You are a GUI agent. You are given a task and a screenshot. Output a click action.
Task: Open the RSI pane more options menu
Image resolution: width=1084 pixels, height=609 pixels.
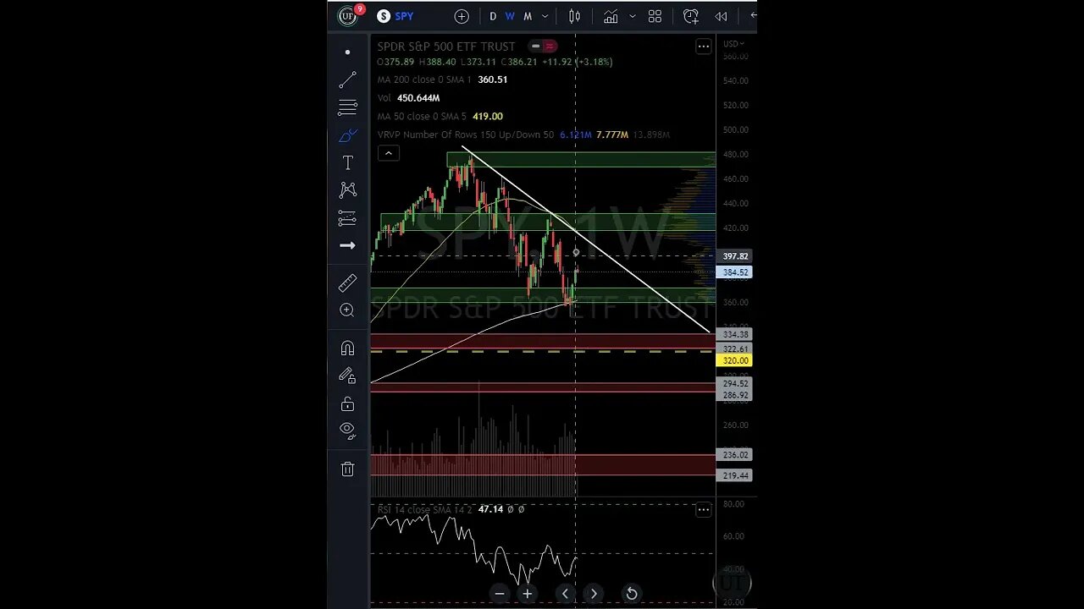tap(703, 509)
